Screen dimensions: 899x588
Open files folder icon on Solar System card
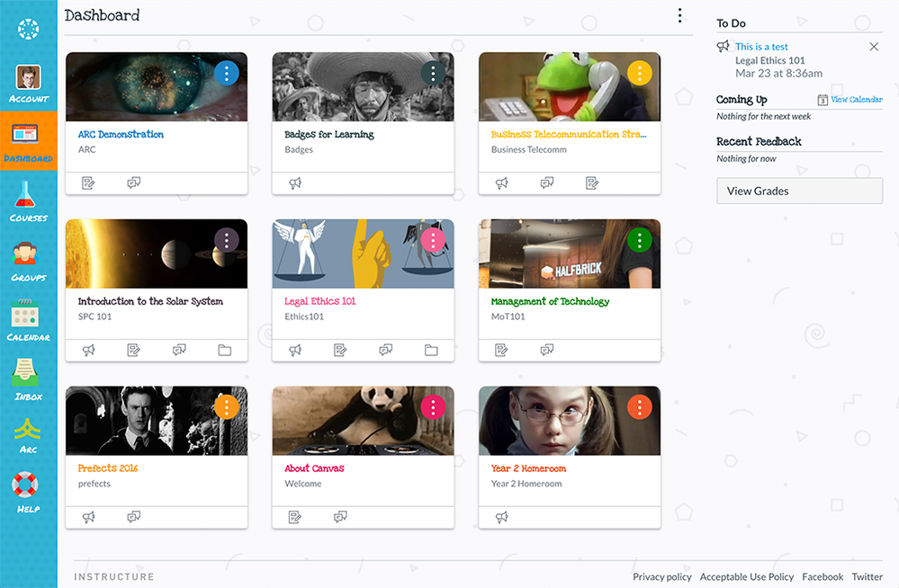[x=224, y=350]
